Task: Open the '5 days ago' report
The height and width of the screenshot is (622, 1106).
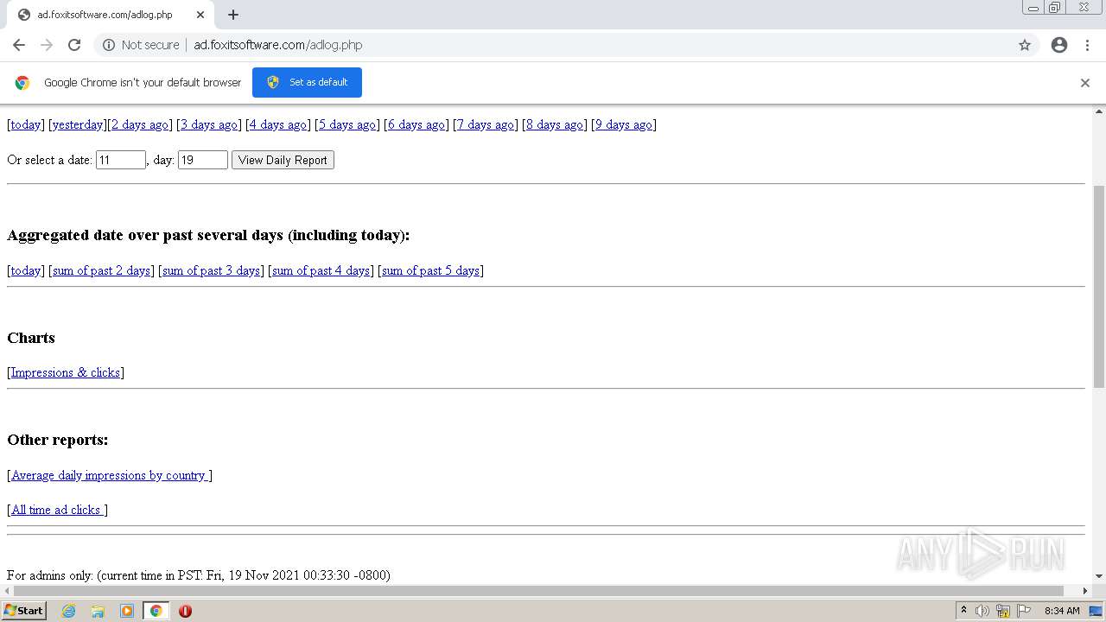Action: point(347,124)
